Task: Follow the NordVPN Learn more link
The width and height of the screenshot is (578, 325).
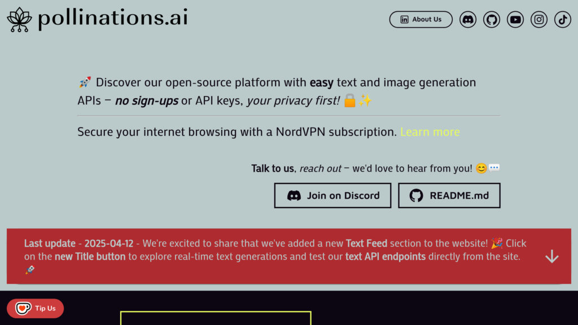Action: pyautogui.click(x=430, y=132)
